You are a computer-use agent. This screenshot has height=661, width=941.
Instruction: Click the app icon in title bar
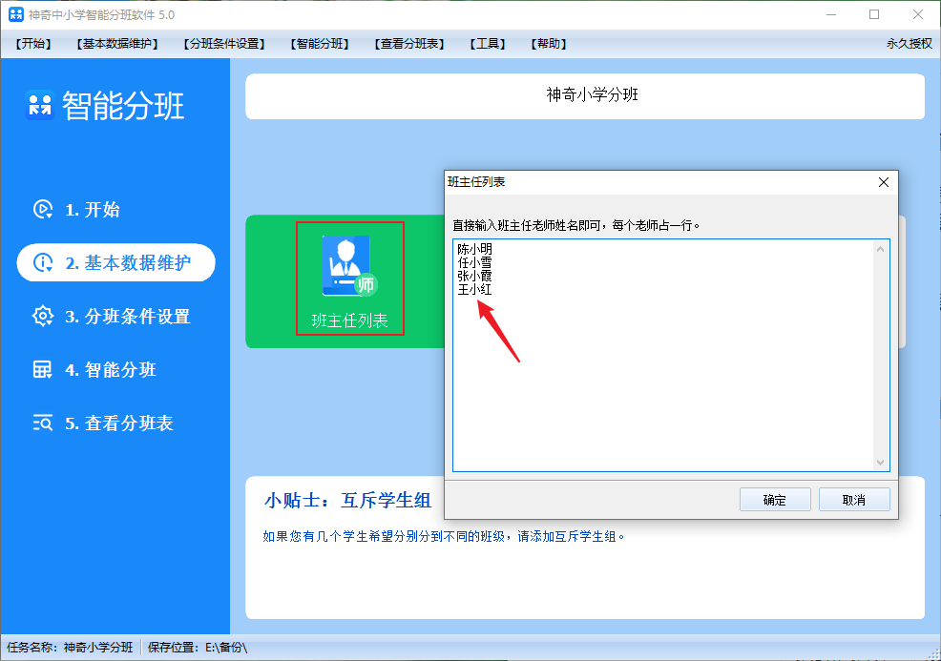(16, 14)
